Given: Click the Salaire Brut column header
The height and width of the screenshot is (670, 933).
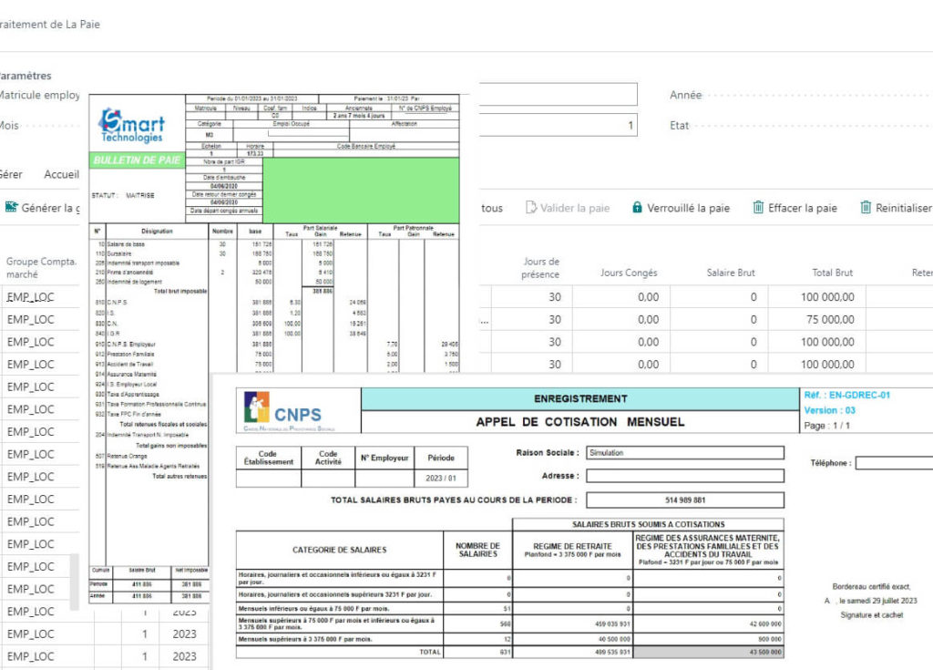Looking at the screenshot, I should (731, 273).
